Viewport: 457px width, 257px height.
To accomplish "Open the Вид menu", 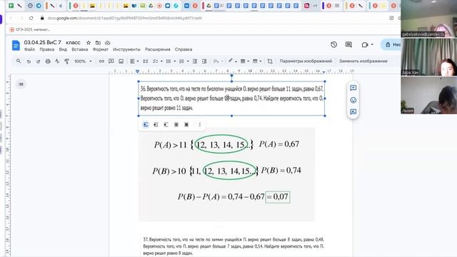I will (63, 49).
